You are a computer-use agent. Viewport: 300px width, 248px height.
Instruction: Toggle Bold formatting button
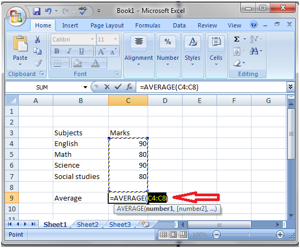57,51
